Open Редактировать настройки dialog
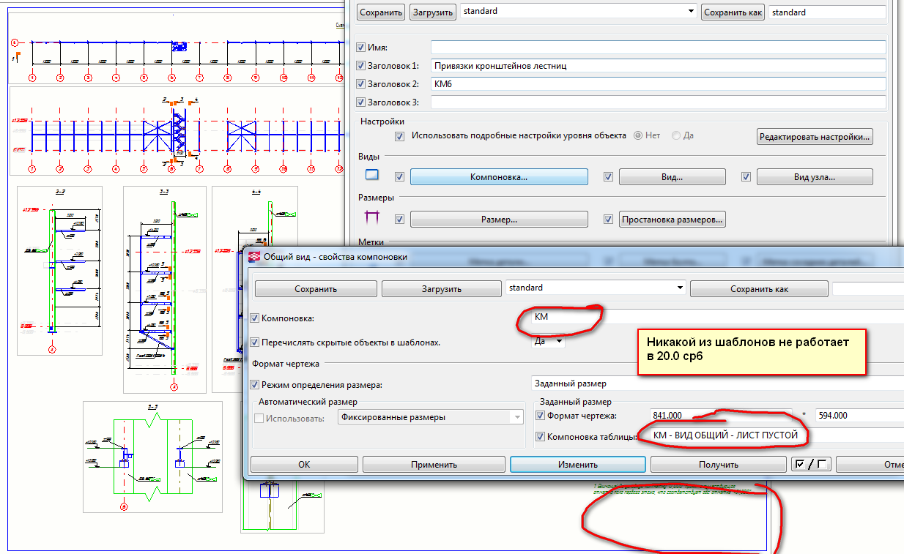Viewport: 904px width, 554px height. pyautogui.click(x=815, y=136)
